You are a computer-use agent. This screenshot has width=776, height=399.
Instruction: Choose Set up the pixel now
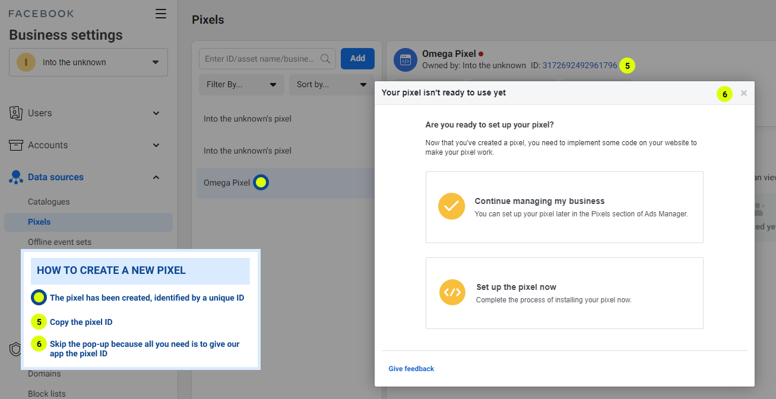565,293
